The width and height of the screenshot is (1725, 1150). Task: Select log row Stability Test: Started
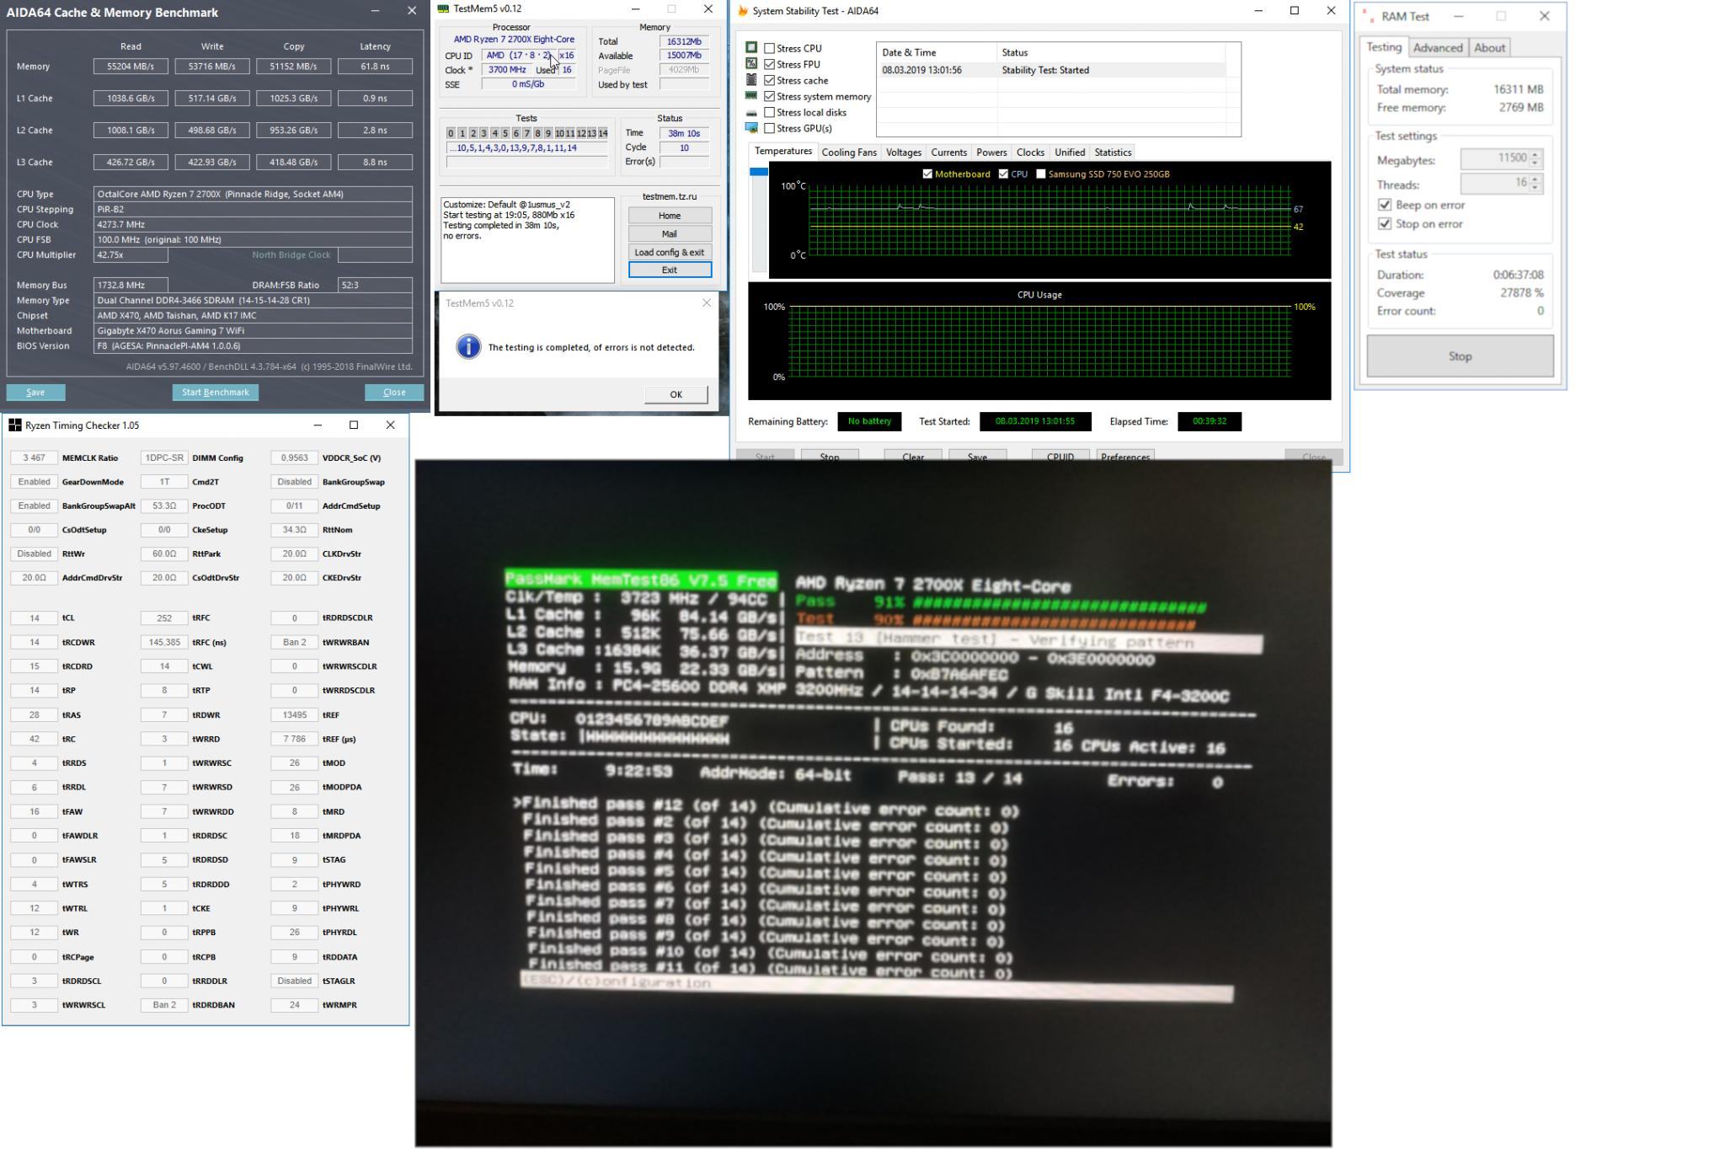tap(1051, 70)
